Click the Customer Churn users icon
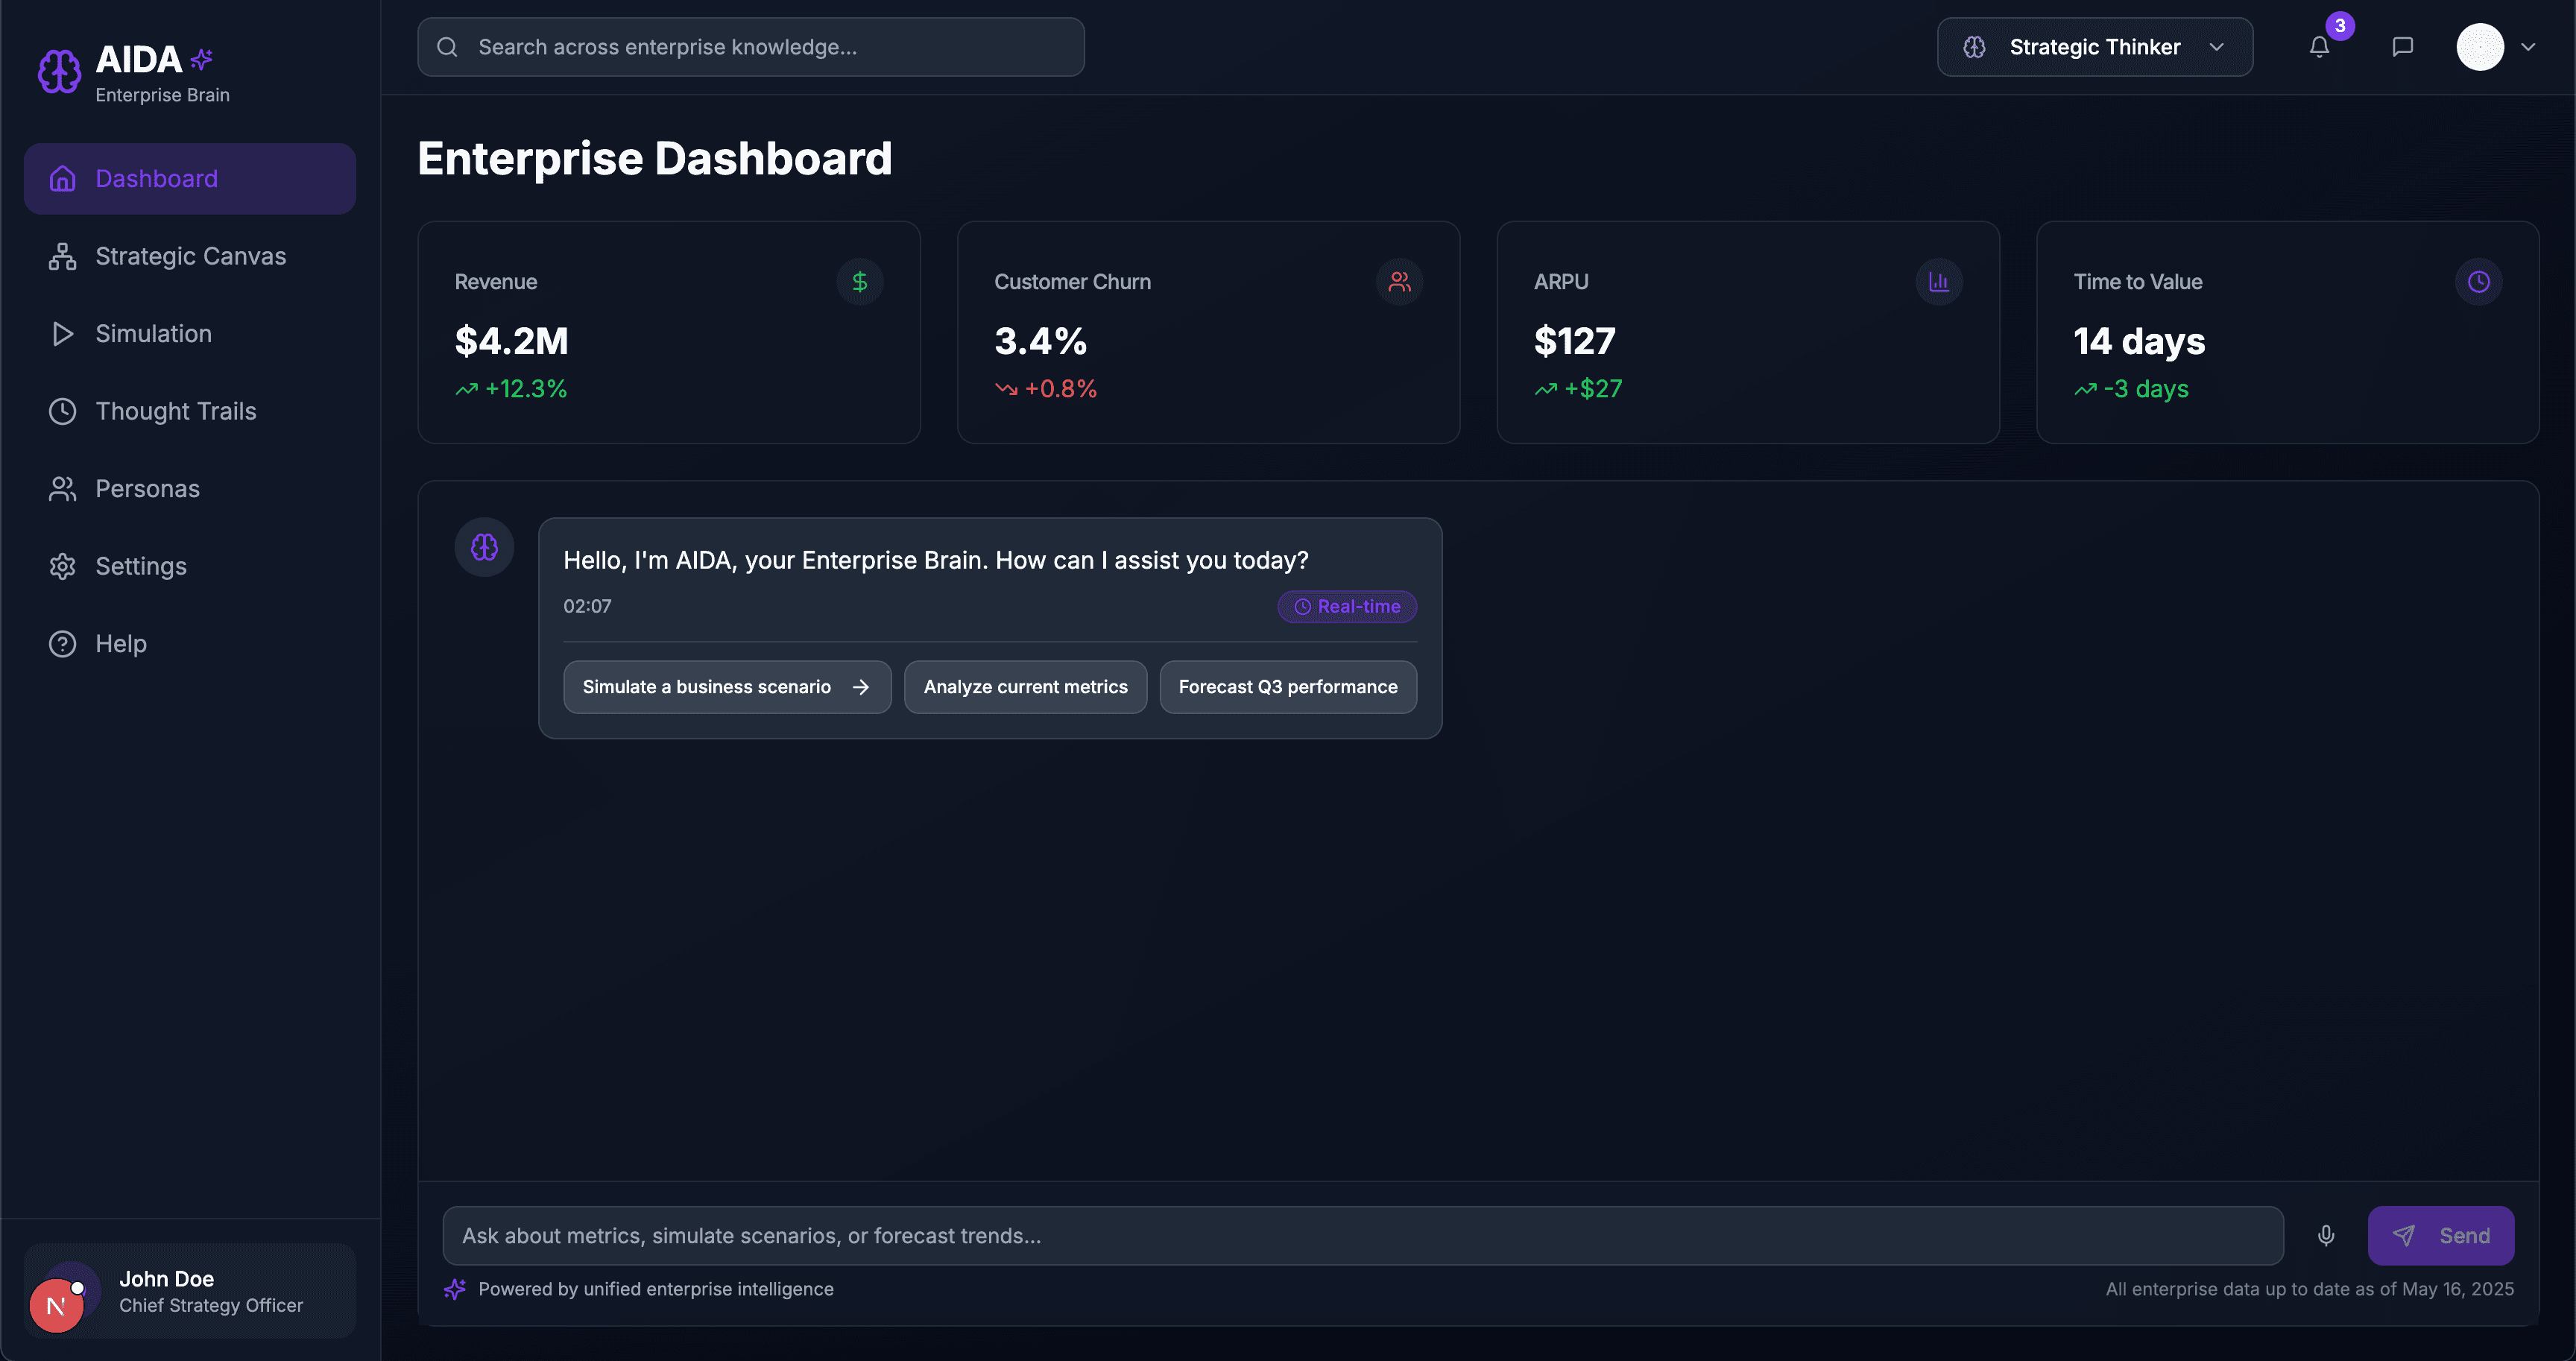Image resolution: width=2576 pixels, height=1361 pixels. point(1399,282)
